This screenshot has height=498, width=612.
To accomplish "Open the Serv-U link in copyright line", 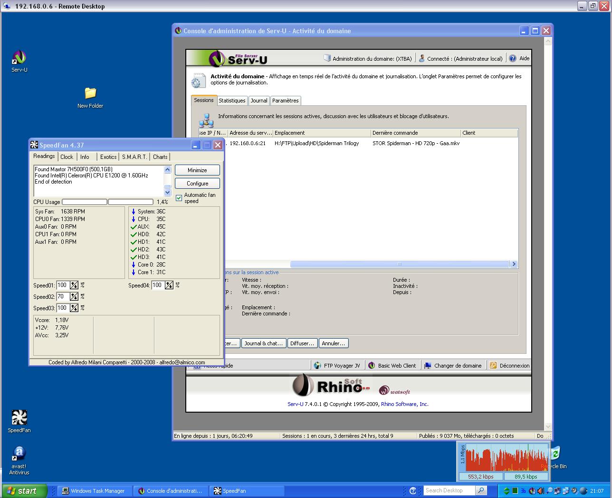I will 295,404.
